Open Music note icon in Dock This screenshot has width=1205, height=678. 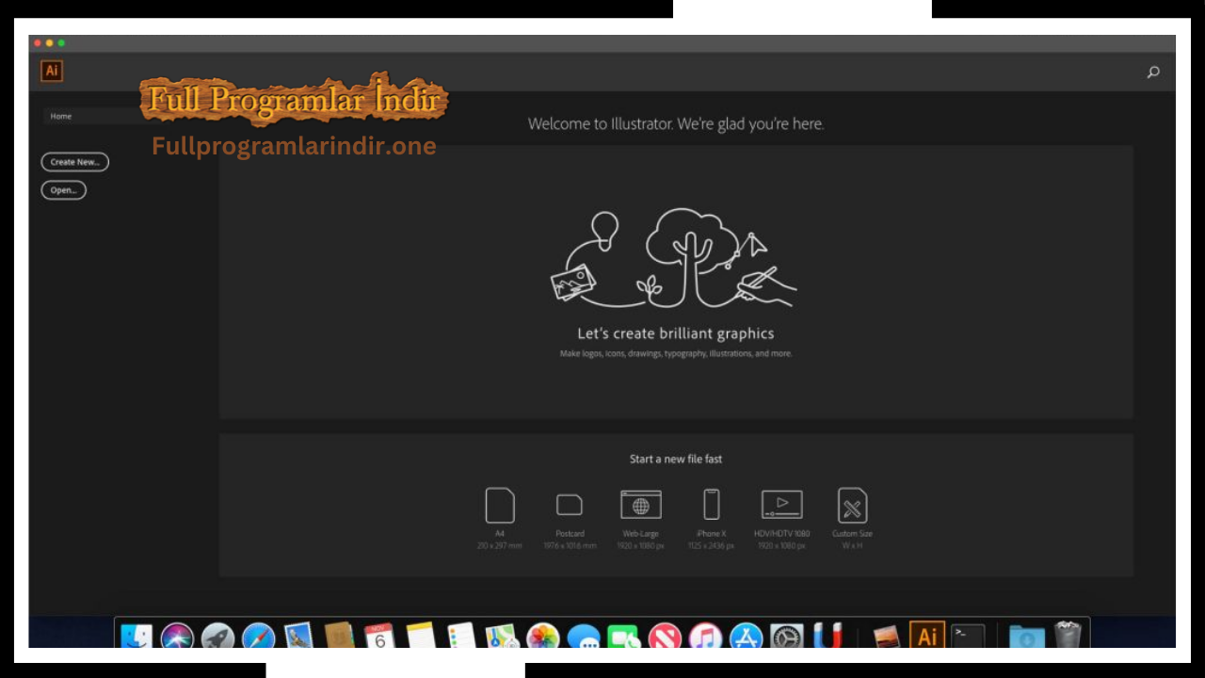[x=705, y=636]
